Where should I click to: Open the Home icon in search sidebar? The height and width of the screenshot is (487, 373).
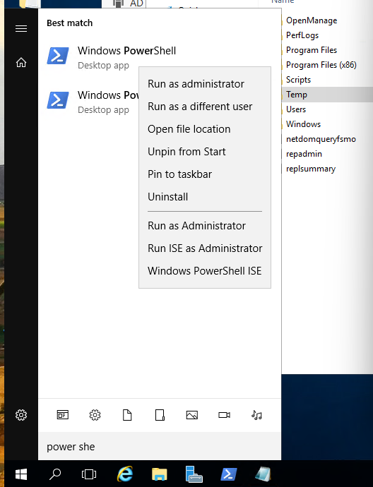[x=21, y=62]
